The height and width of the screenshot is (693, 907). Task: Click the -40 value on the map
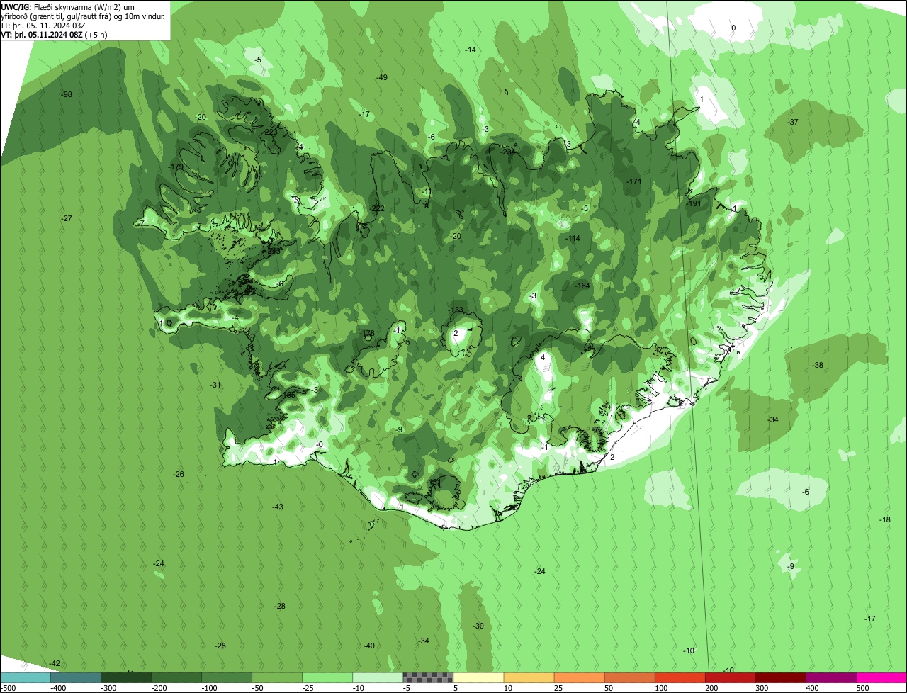[x=368, y=646]
